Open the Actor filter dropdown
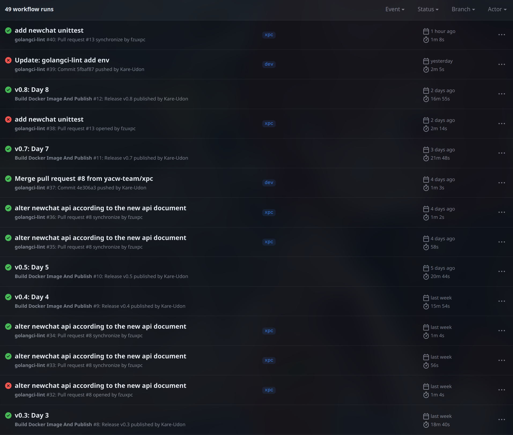Image resolution: width=513 pixels, height=435 pixels. (497, 9)
